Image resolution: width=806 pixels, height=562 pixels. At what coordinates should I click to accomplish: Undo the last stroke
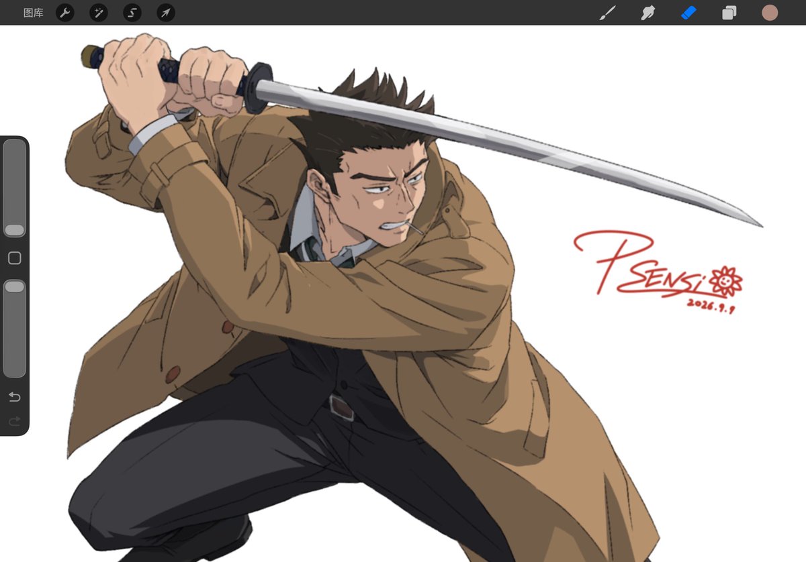[x=14, y=397]
